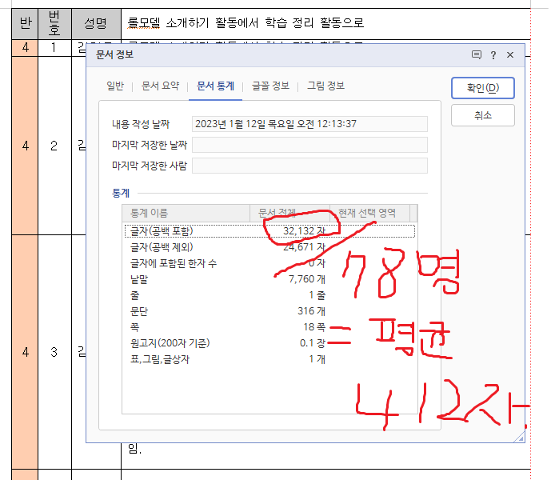Click the 번호 header cell in document table
The width and height of the screenshot is (555, 480).
click(x=54, y=24)
